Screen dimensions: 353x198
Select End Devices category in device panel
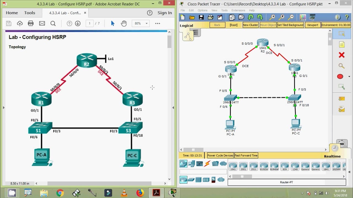[191, 164]
